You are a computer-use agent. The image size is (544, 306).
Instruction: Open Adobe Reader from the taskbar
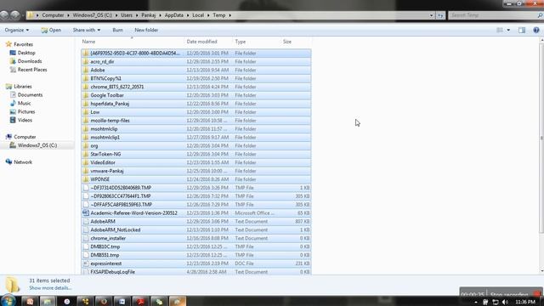pos(140,301)
